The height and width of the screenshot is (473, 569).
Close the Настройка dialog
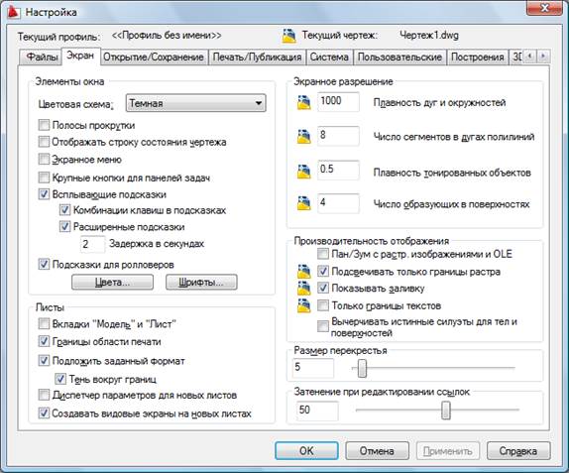click(x=544, y=8)
